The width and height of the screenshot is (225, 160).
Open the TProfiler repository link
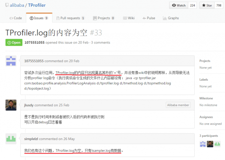pos(37,5)
